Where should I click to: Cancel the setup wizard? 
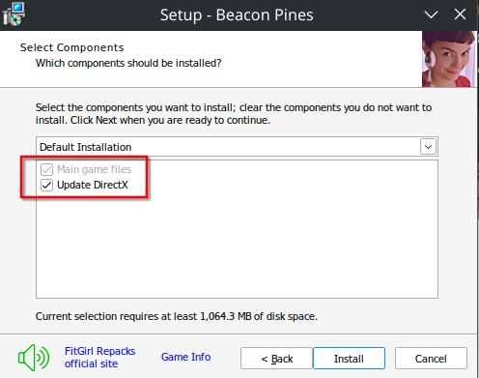click(431, 359)
